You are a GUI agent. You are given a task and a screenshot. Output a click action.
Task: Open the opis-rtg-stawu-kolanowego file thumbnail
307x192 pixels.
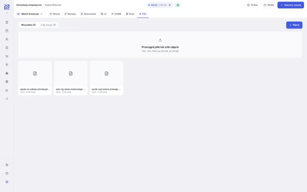[x=71, y=73]
